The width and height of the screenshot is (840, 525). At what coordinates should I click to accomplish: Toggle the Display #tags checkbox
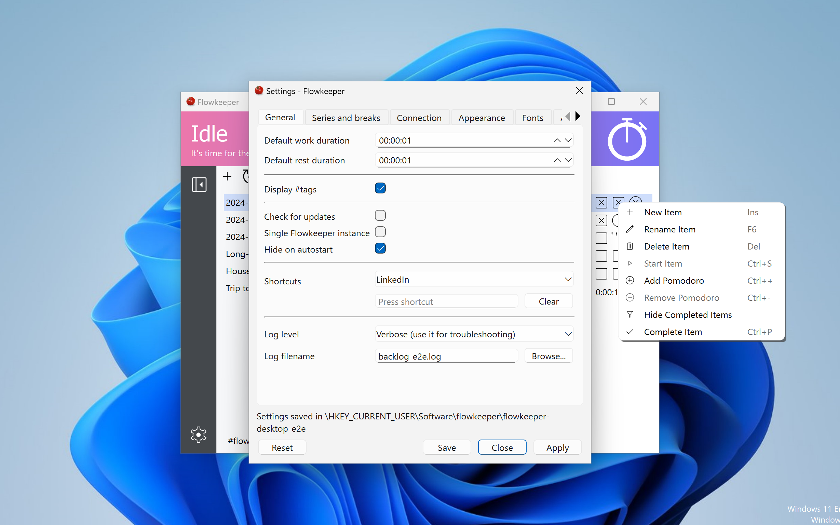(x=380, y=188)
